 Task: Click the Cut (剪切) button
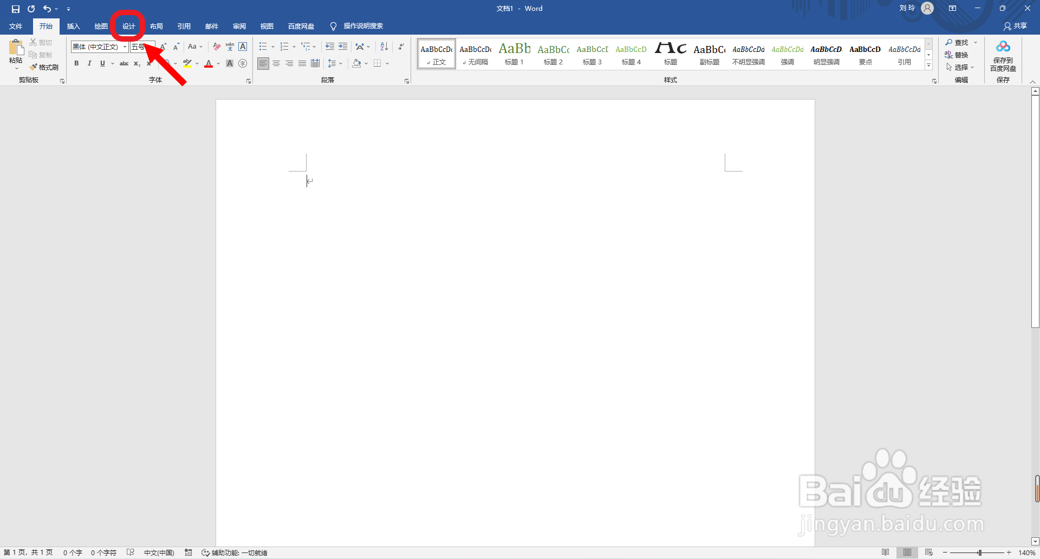41,42
